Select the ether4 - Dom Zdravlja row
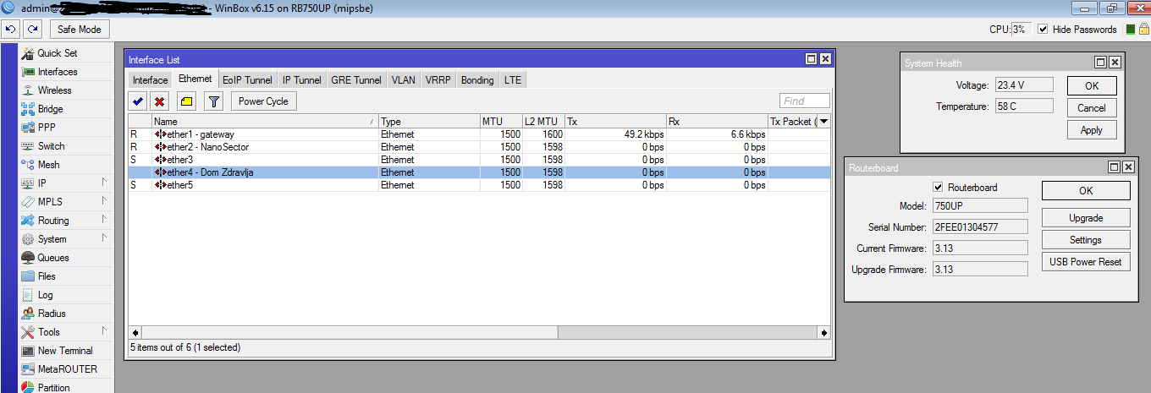The image size is (1151, 393). tap(479, 172)
